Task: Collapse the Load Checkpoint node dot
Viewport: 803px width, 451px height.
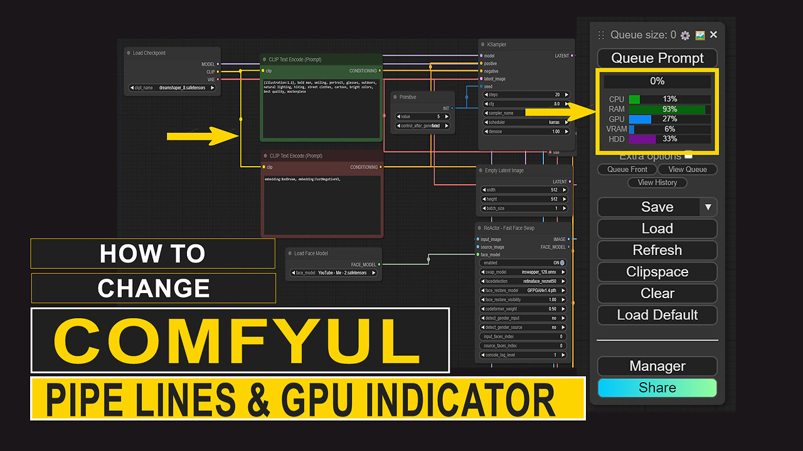Action: [129, 53]
